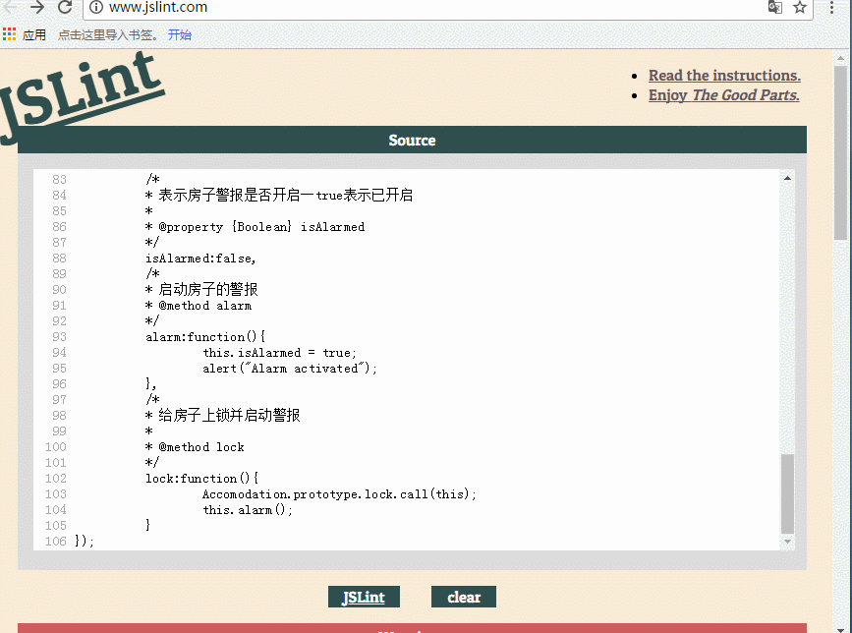Click the line 'this.isAlarmed = true;'
852x633 pixels.
pyautogui.click(x=279, y=353)
